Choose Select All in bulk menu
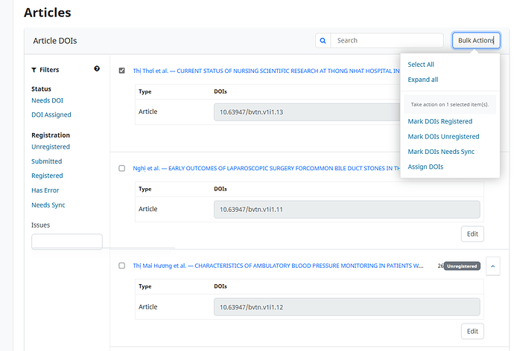The image size is (514, 351). click(x=421, y=65)
